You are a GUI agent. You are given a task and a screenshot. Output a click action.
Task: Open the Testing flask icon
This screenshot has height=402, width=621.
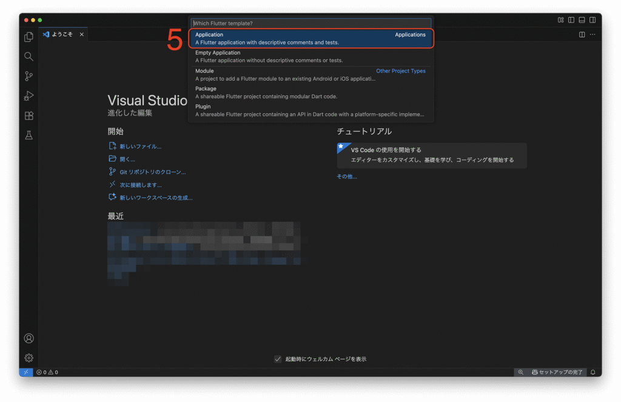[29, 135]
